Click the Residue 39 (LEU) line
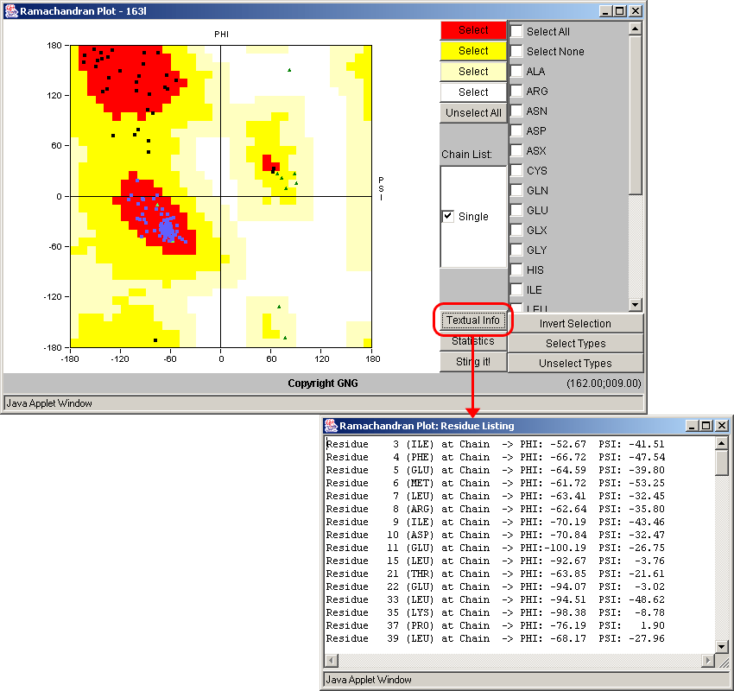This screenshot has height=691, width=734. (496, 638)
